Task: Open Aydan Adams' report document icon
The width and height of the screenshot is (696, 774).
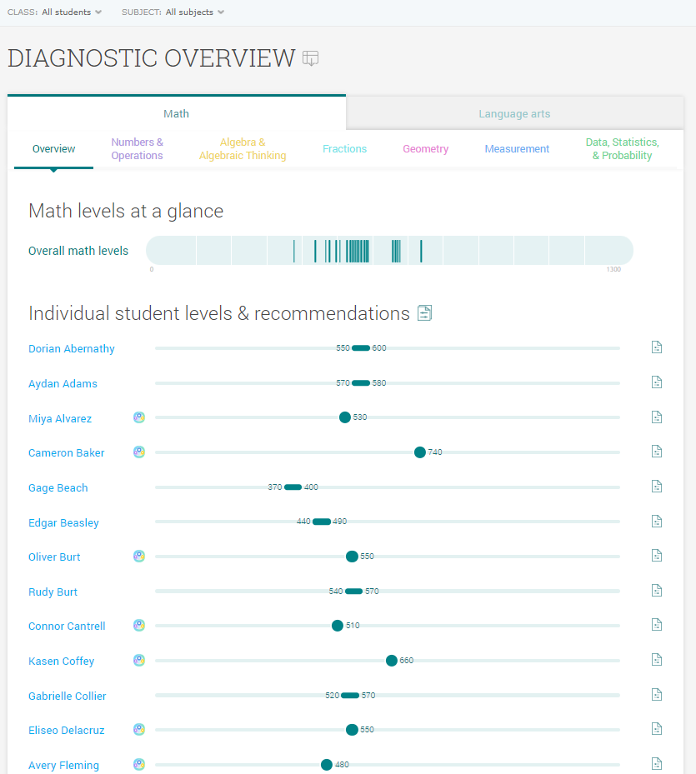Action: pyautogui.click(x=657, y=382)
